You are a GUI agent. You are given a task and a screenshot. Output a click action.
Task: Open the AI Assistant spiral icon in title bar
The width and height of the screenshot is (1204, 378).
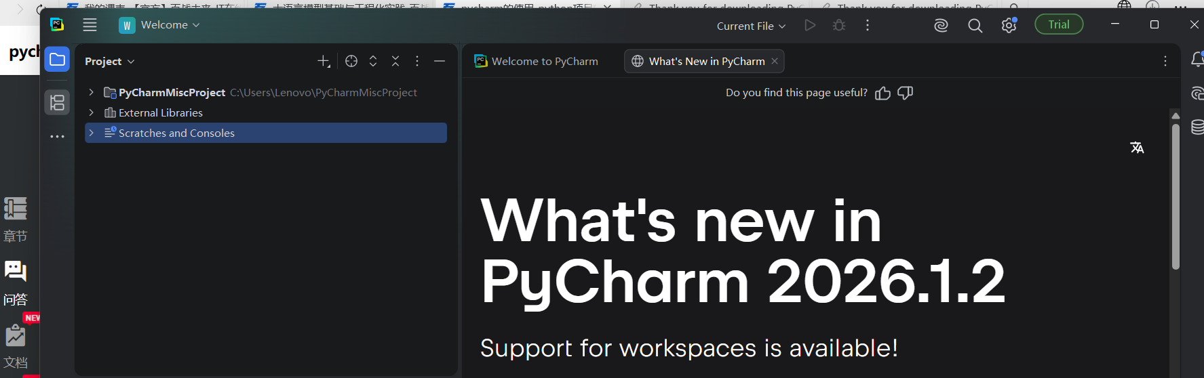(x=941, y=26)
